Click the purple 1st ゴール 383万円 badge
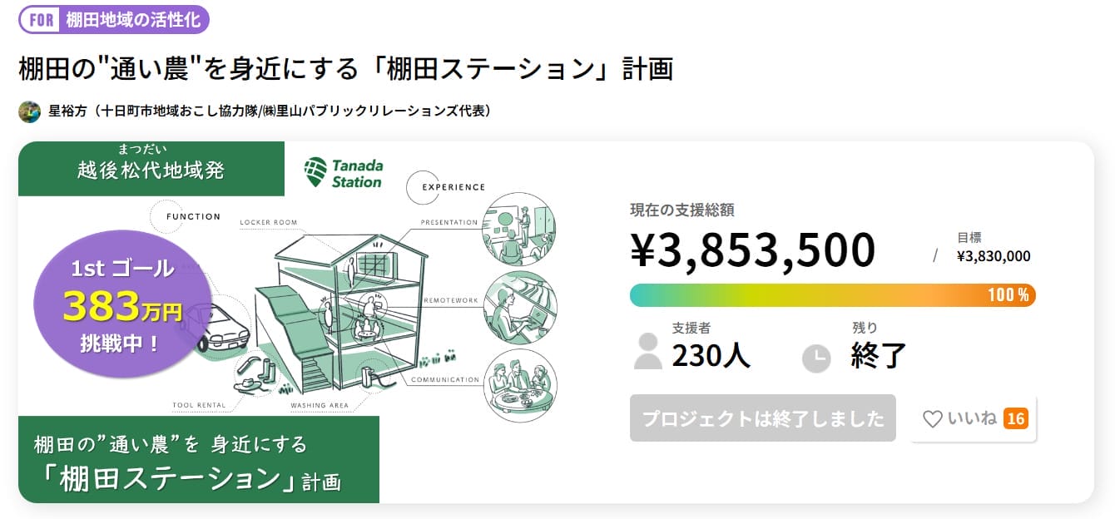This screenshot has width=1115, height=519. [123, 304]
